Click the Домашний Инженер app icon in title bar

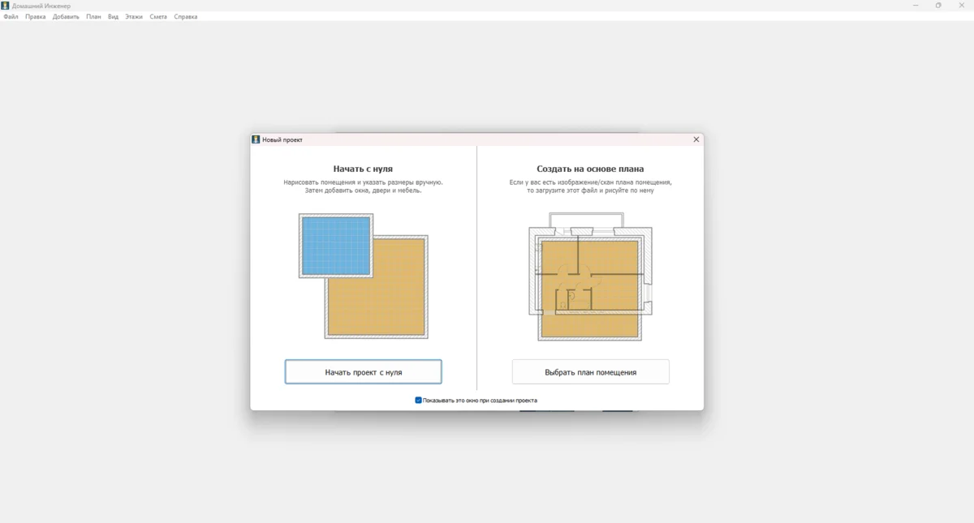pyautogui.click(x=5, y=6)
